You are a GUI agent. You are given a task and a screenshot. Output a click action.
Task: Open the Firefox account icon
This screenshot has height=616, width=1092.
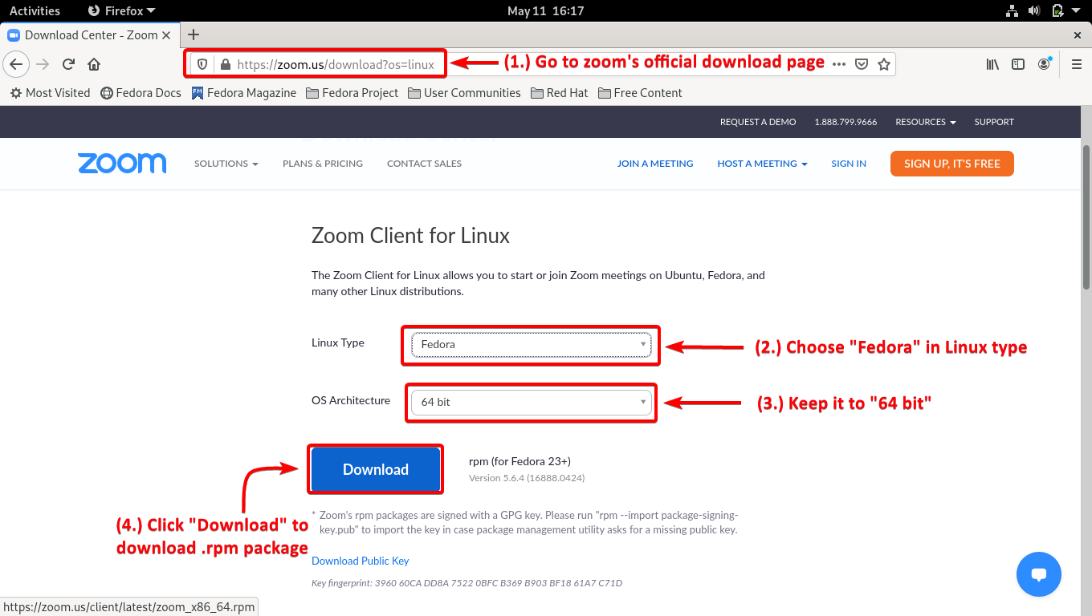[x=1045, y=63]
